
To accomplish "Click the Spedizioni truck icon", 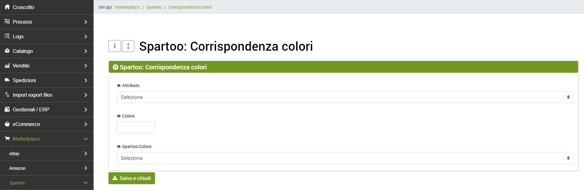I will click(x=7, y=80).
